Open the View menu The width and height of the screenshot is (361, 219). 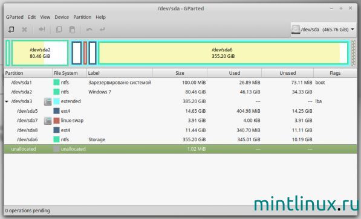[45, 17]
